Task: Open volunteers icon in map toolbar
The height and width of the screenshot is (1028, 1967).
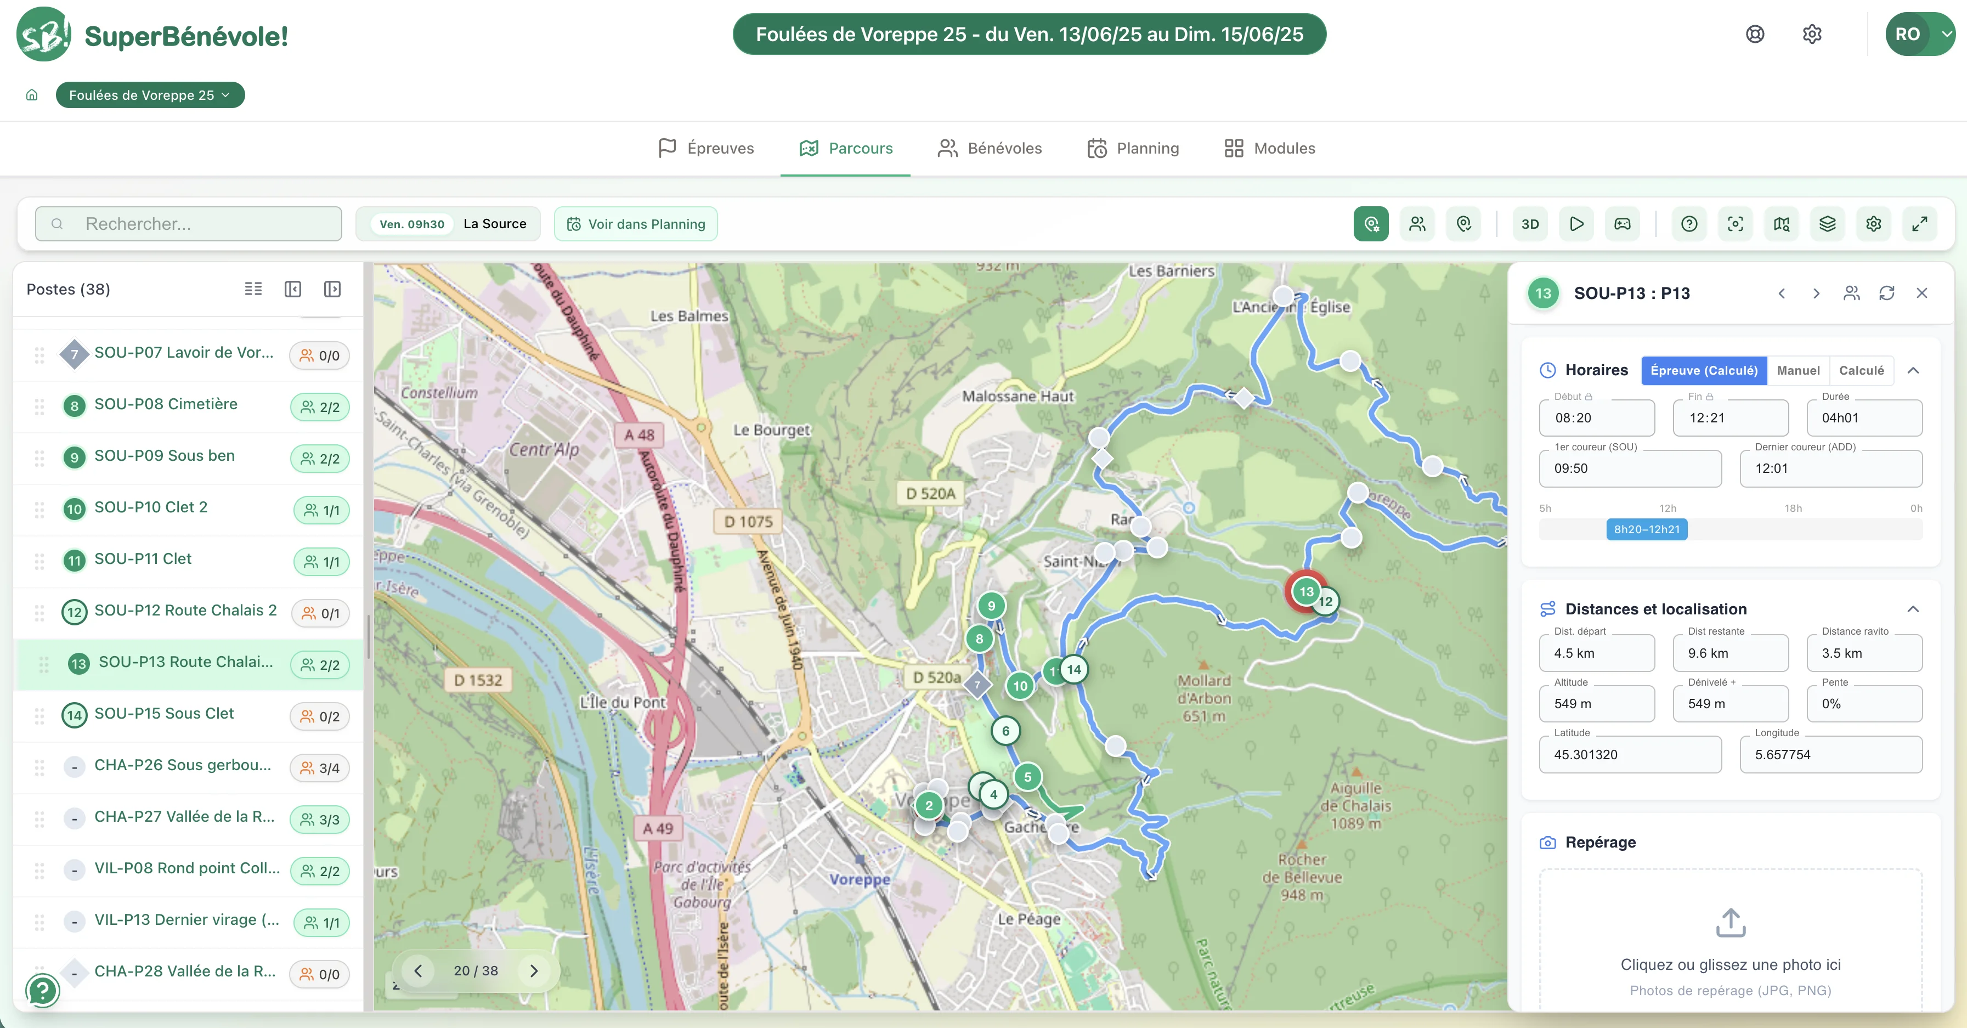Action: click(x=1417, y=224)
